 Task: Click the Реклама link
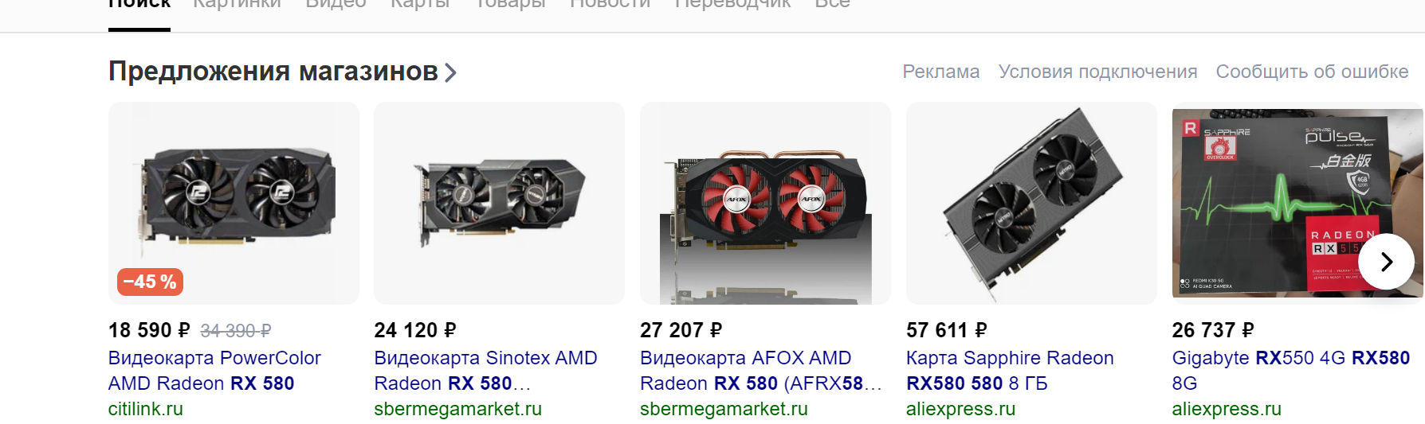coord(940,72)
